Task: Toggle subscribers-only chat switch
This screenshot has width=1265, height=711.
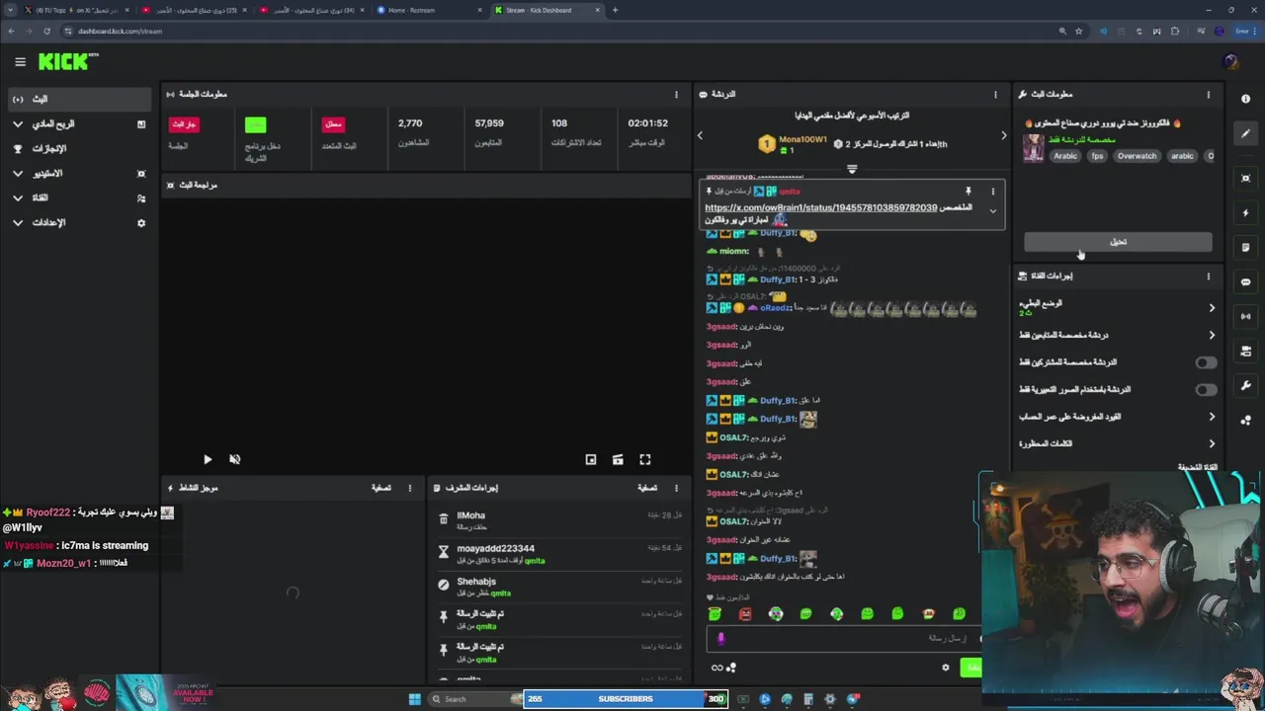Action: 1206,362
